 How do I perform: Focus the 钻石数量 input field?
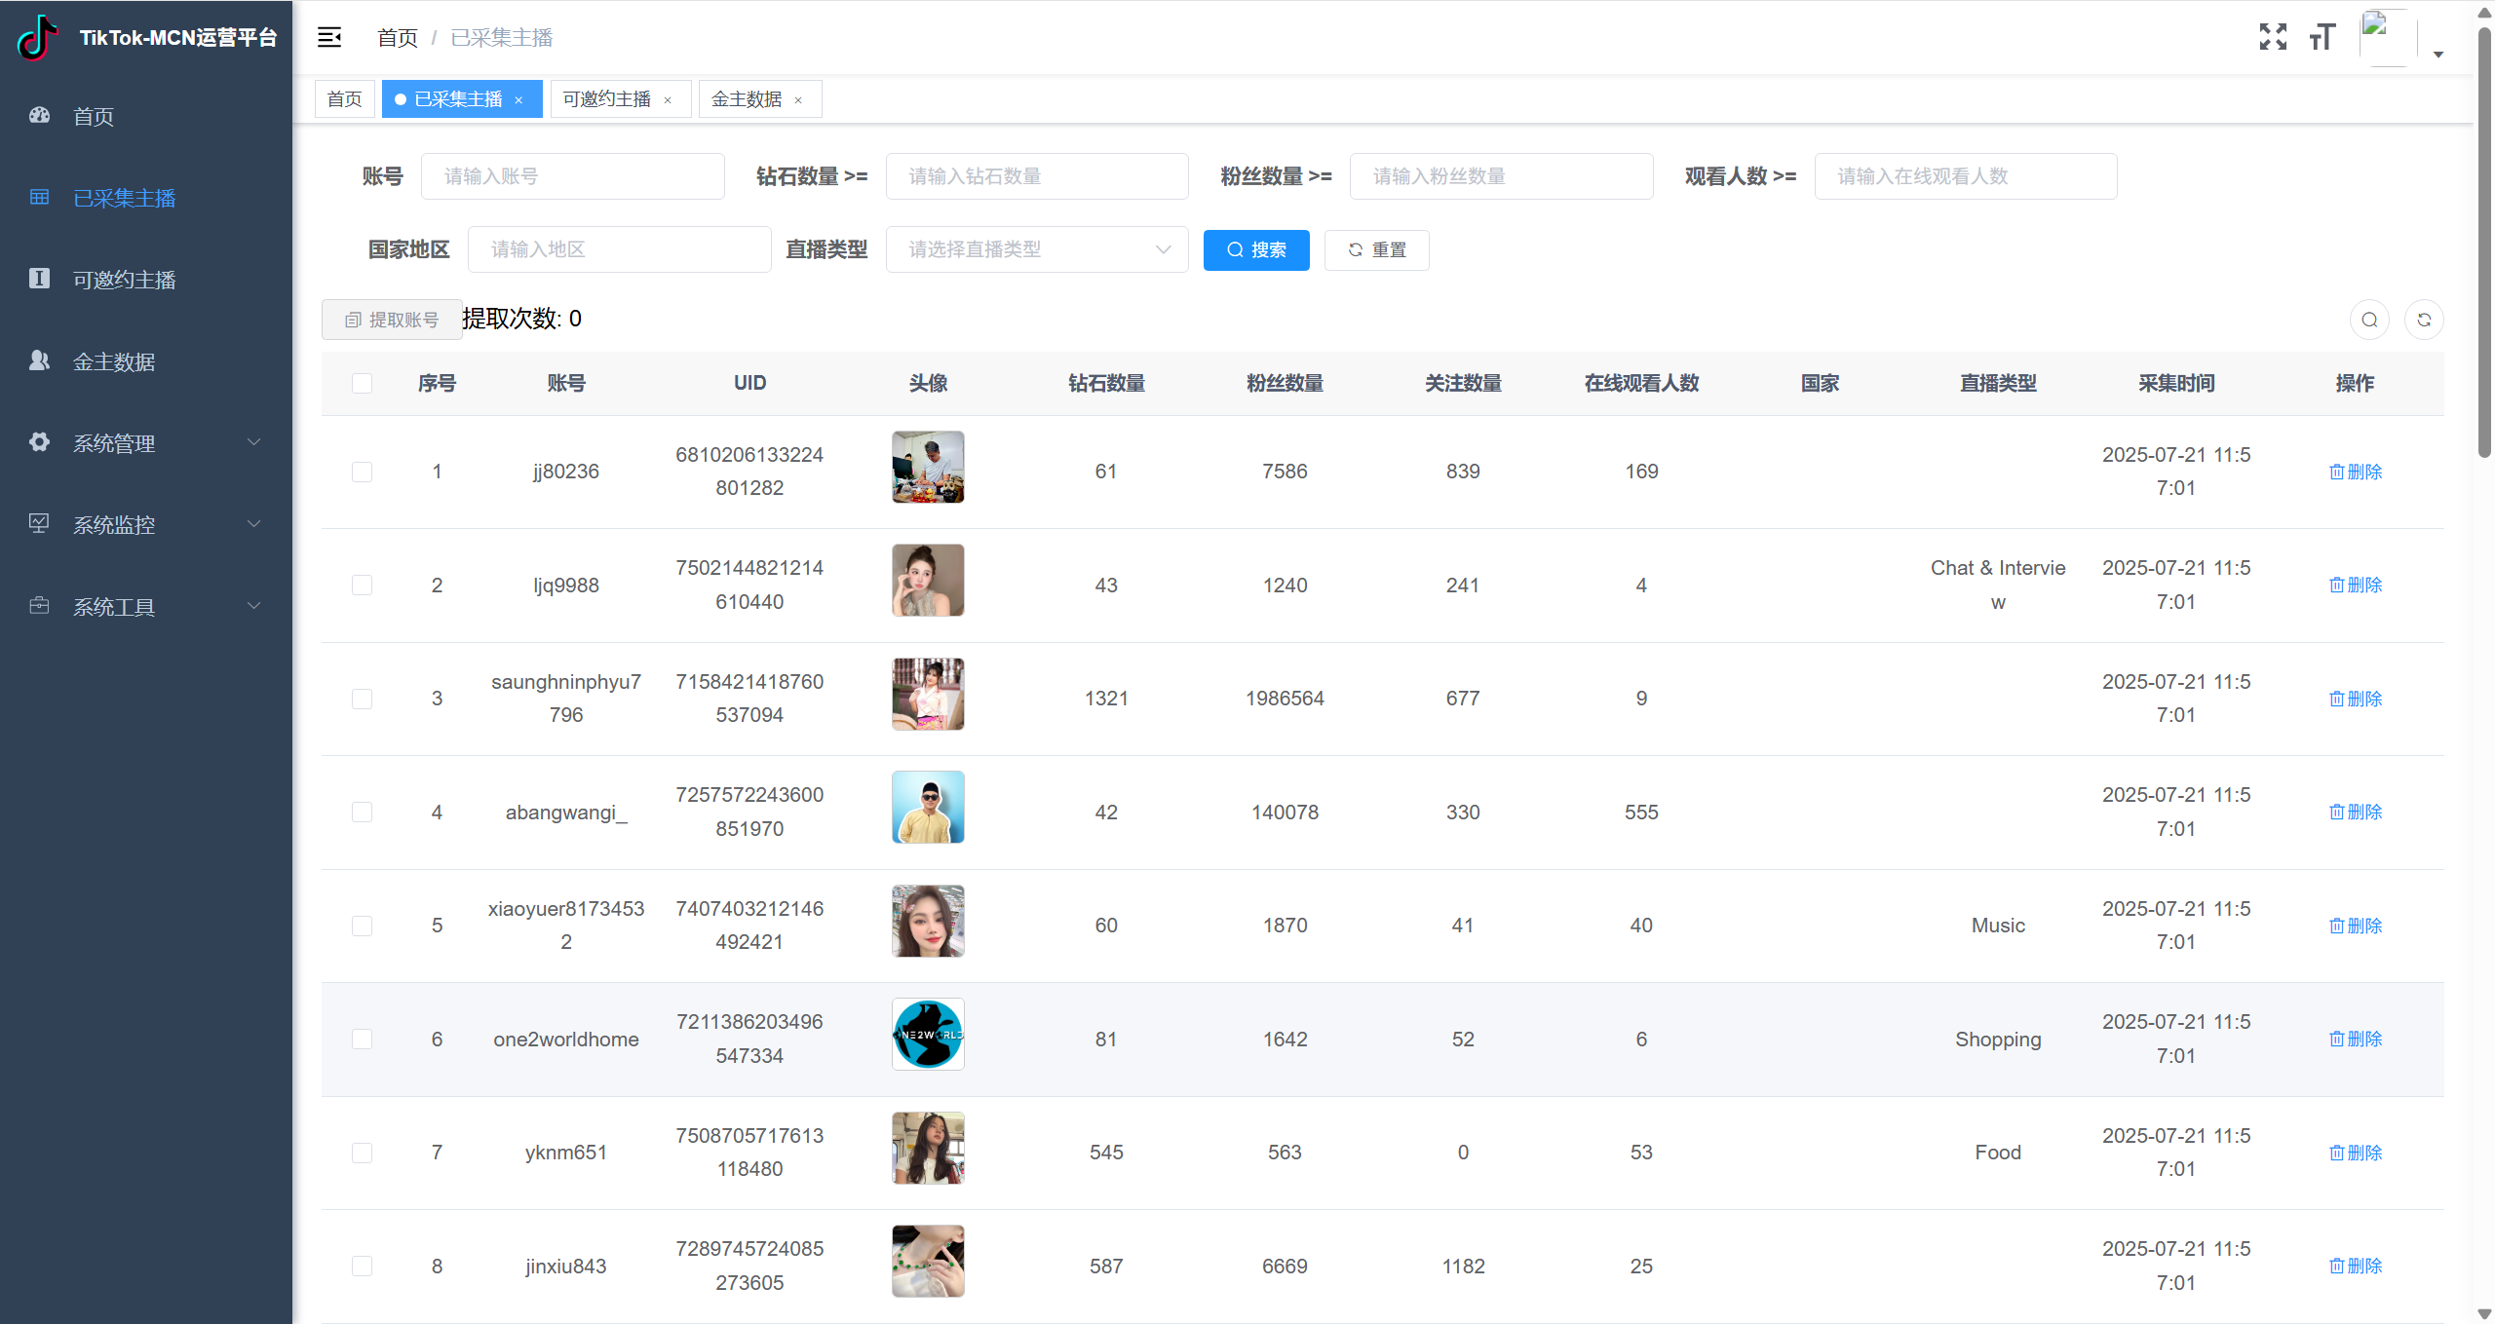point(1037,176)
